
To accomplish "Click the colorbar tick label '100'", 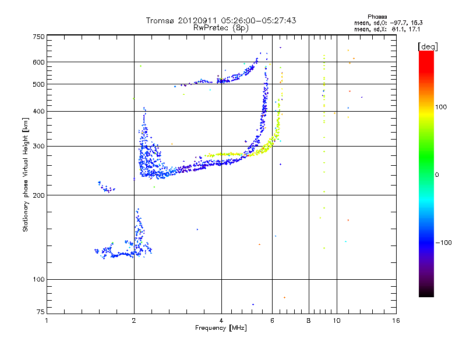I will [x=441, y=107].
